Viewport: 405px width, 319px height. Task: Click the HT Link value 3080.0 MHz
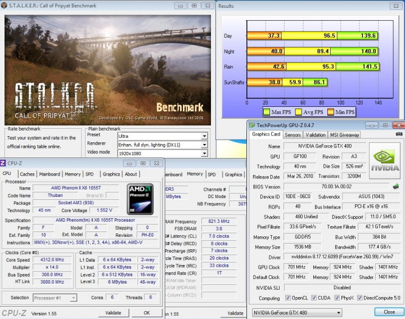pyautogui.click(x=52, y=282)
